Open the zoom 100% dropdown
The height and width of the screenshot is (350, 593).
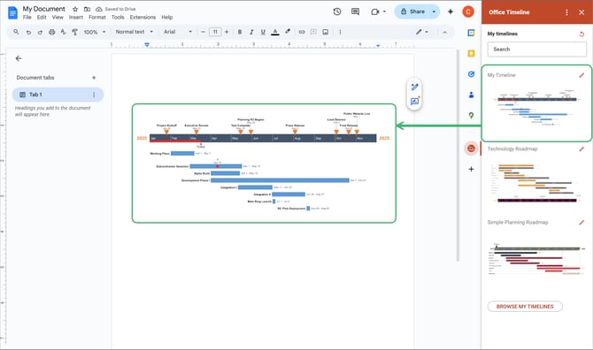point(94,32)
